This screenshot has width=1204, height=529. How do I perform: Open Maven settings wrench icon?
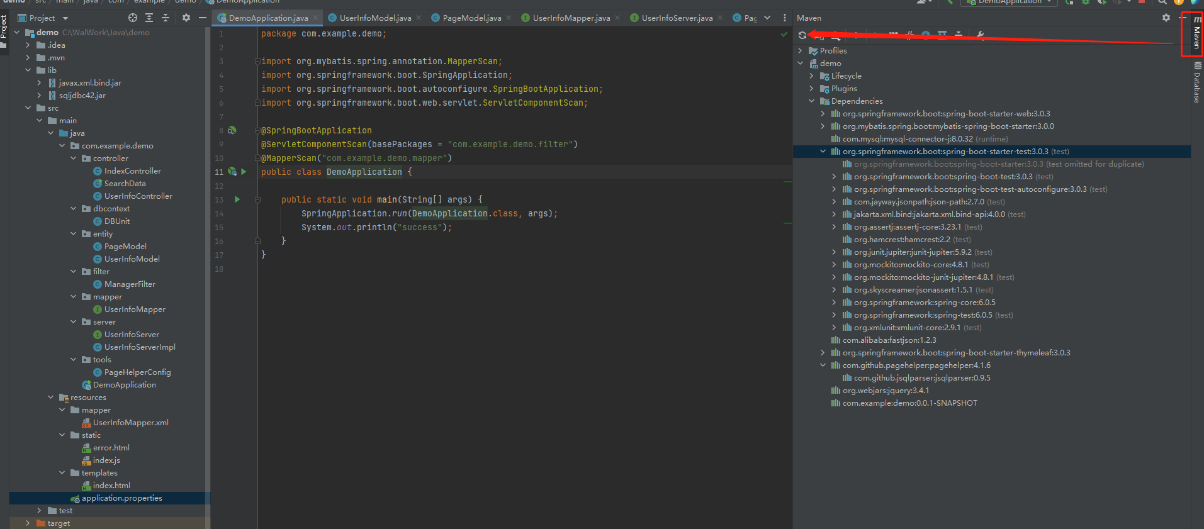980,35
